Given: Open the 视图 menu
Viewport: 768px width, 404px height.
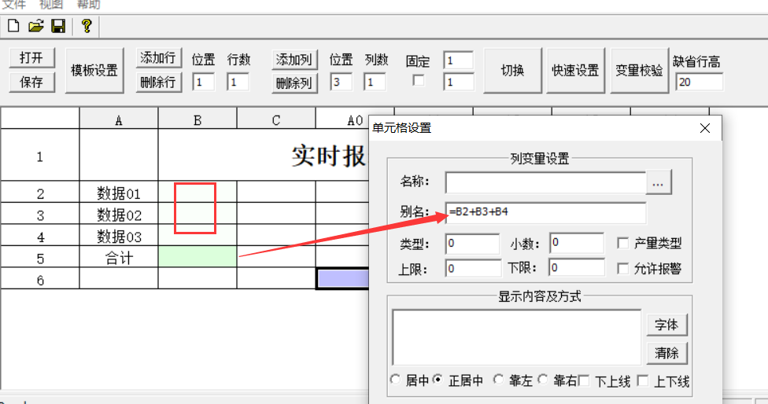Looking at the screenshot, I should coord(51,5).
